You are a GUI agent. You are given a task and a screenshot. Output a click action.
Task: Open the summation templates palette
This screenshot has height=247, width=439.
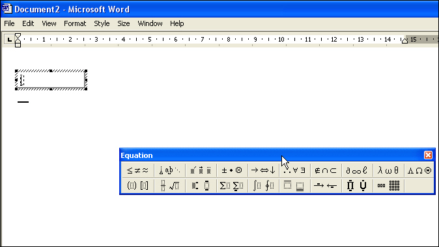point(232,185)
